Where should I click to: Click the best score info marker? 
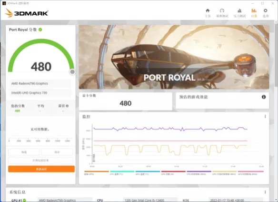pyautogui.click(x=67, y=106)
